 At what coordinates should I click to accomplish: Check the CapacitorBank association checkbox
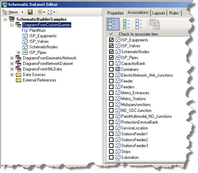pos(111,64)
